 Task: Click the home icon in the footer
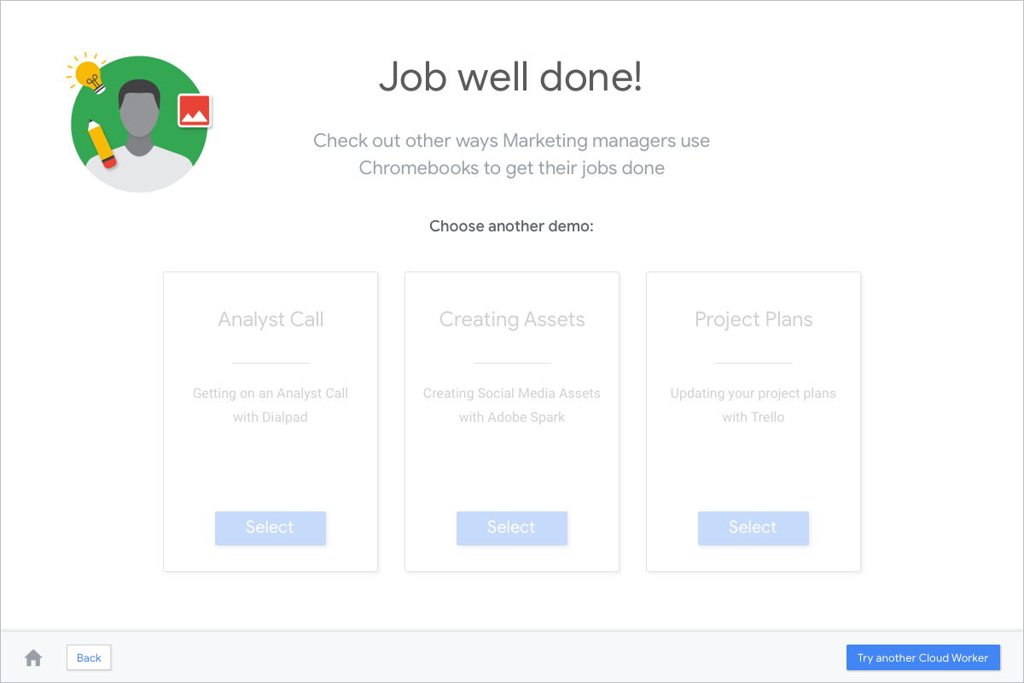pos(33,657)
